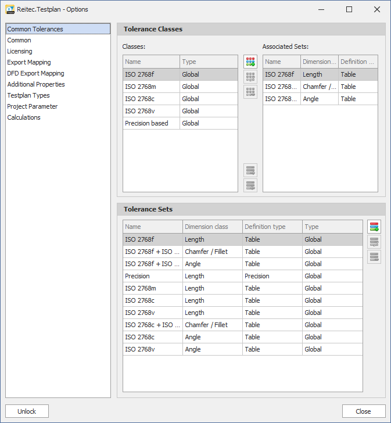
Task: Add a new tolerance set
Action: pos(374,227)
